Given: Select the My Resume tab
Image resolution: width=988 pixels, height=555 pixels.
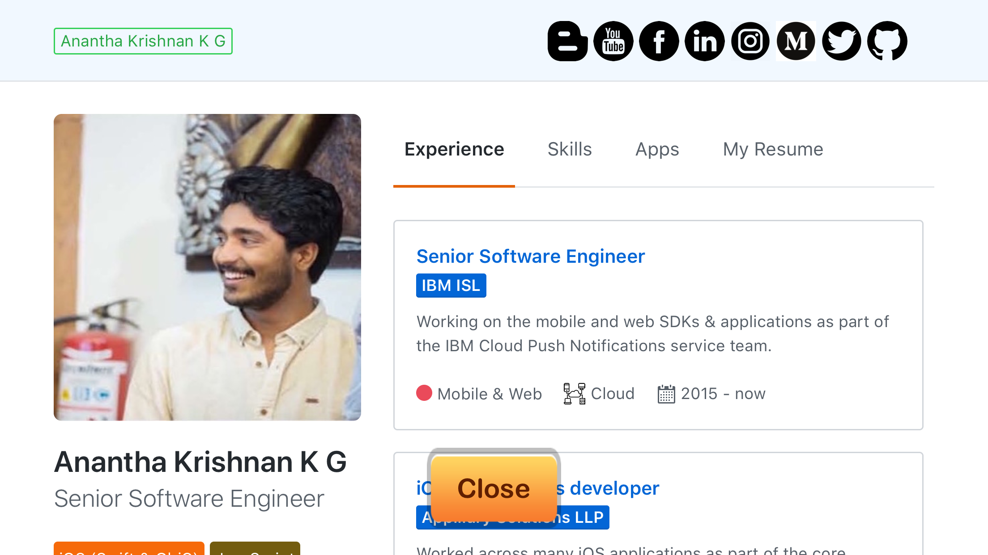Looking at the screenshot, I should click(773, 149).
